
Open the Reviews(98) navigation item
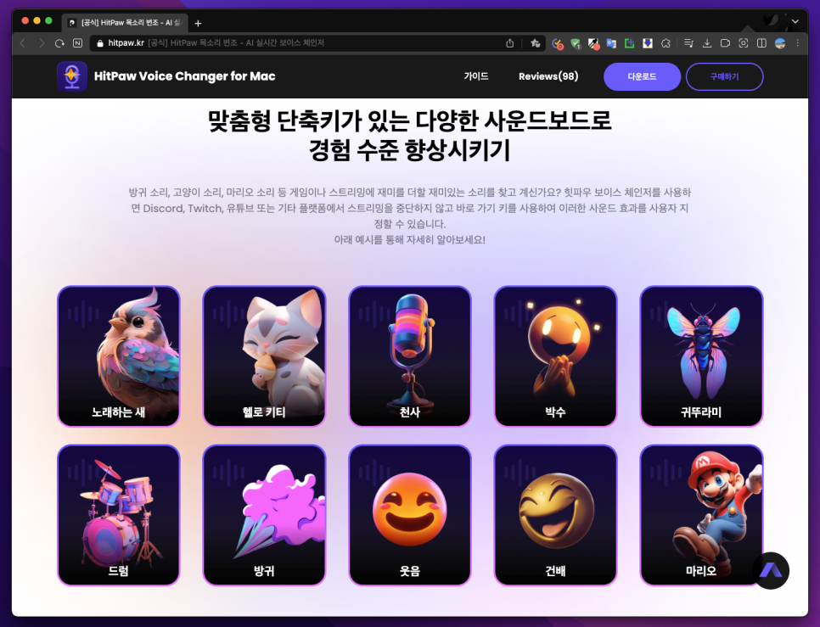pos(548,76)
